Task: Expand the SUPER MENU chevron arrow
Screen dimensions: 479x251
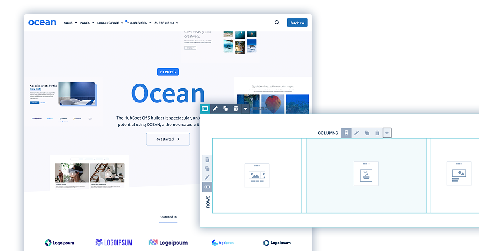Action: 177,23
